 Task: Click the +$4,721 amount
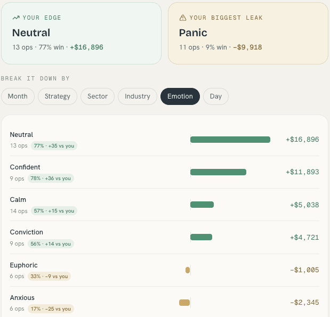click(x=304, y=238)
